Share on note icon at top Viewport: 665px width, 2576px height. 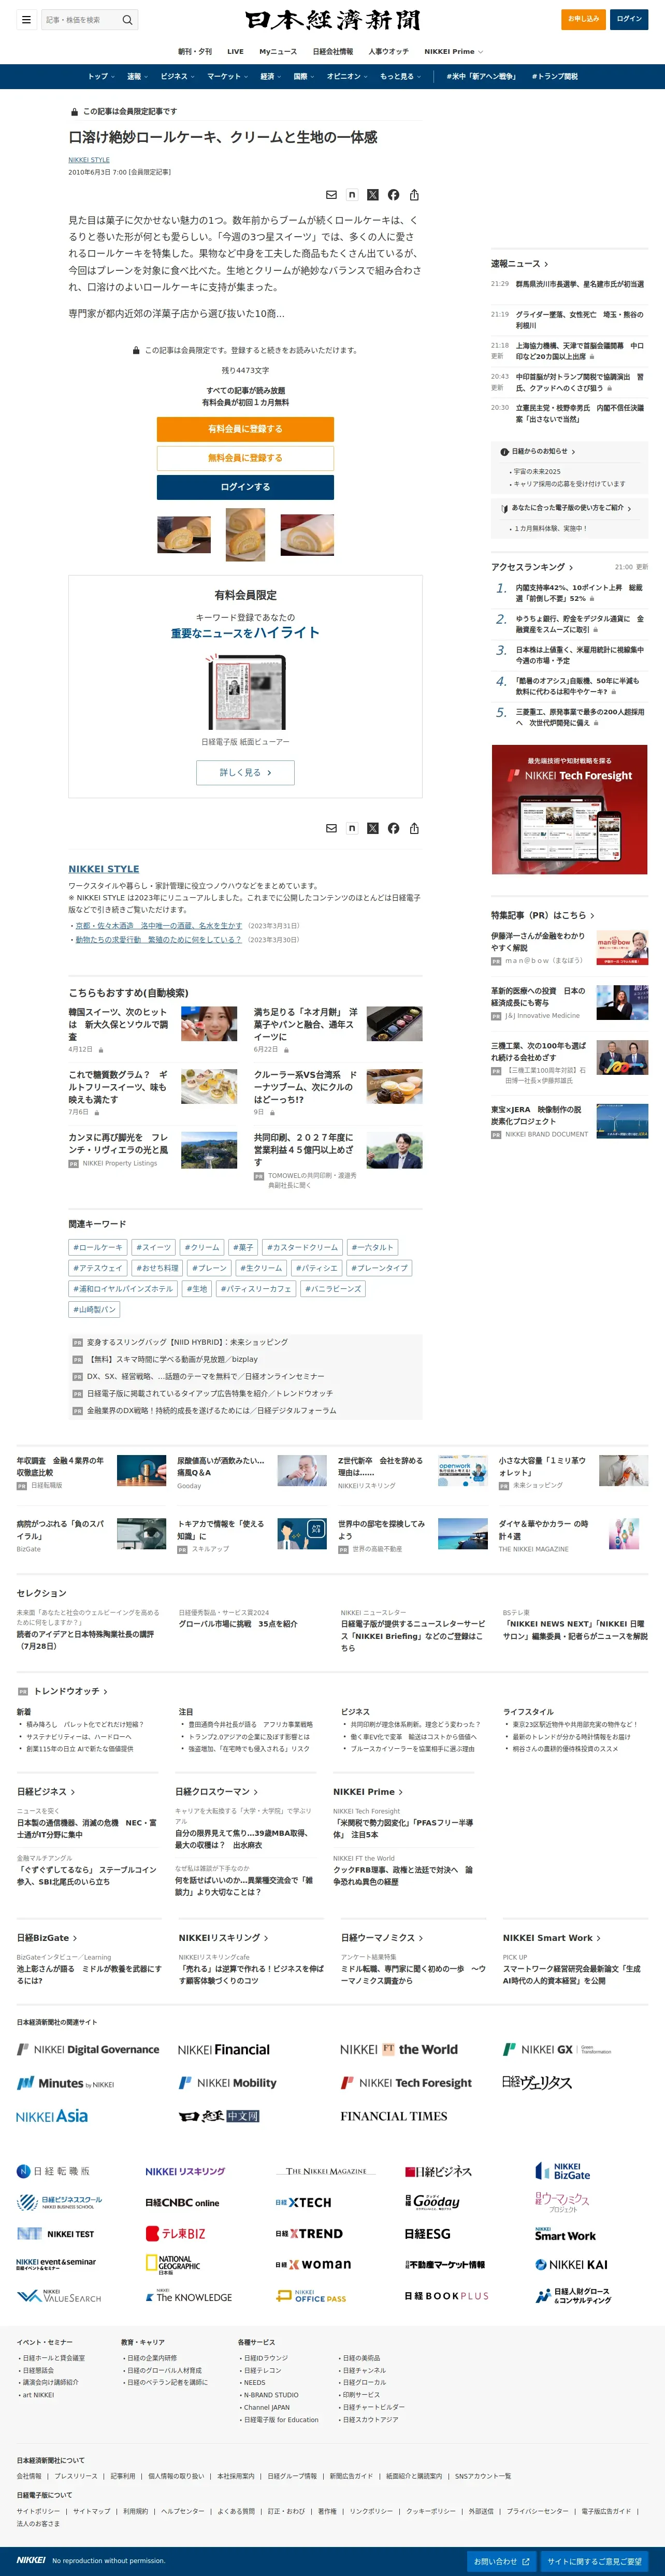click(x=352, y=195)
